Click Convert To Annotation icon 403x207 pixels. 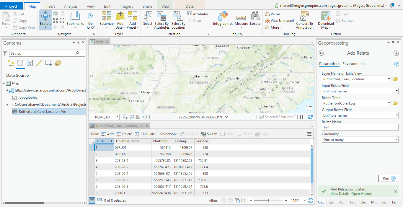coord(304,17)
